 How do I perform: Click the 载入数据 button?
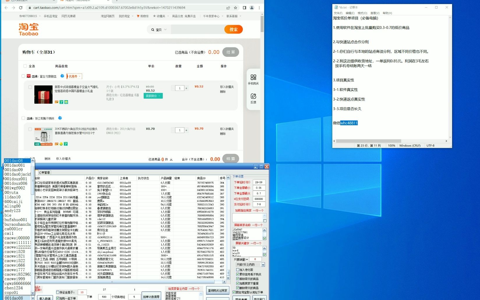45,298
